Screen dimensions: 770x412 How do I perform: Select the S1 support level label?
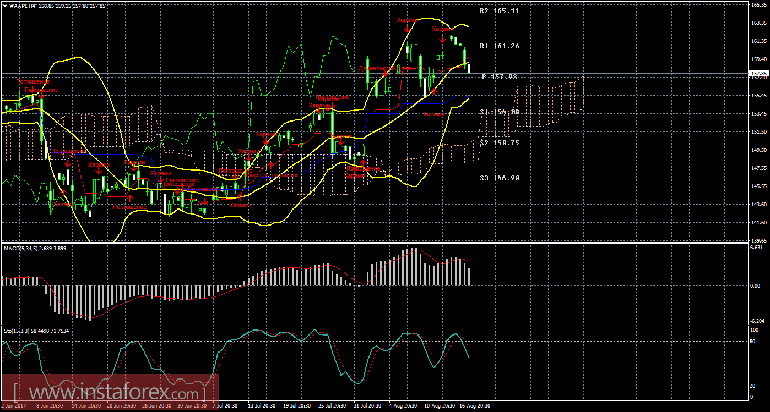[499, 112]
